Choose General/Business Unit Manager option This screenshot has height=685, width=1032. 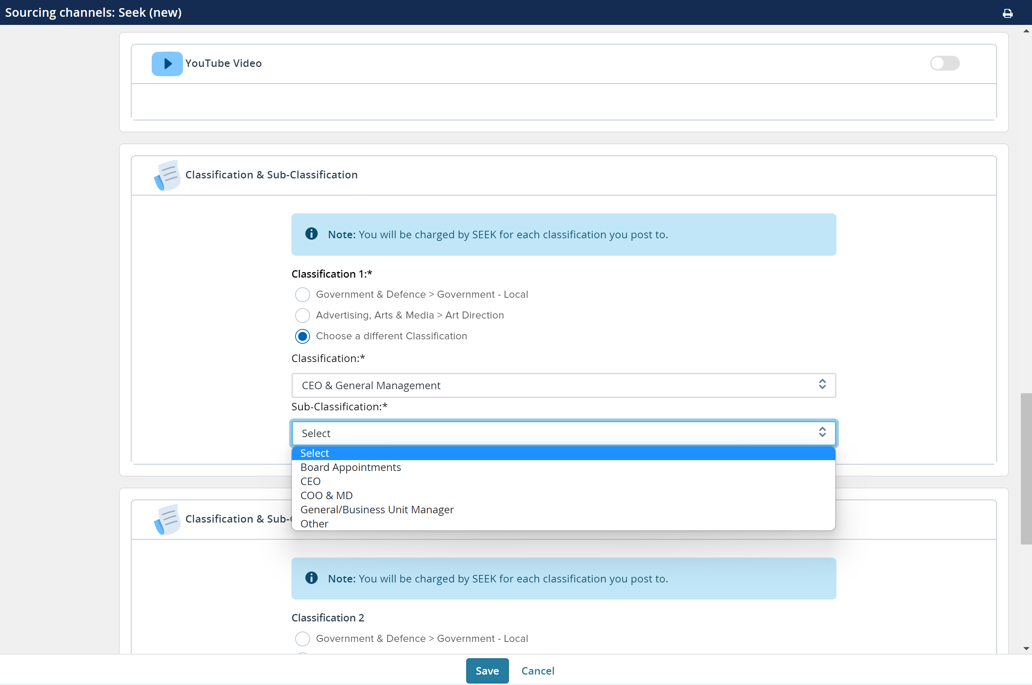click(x=377, y=510)
